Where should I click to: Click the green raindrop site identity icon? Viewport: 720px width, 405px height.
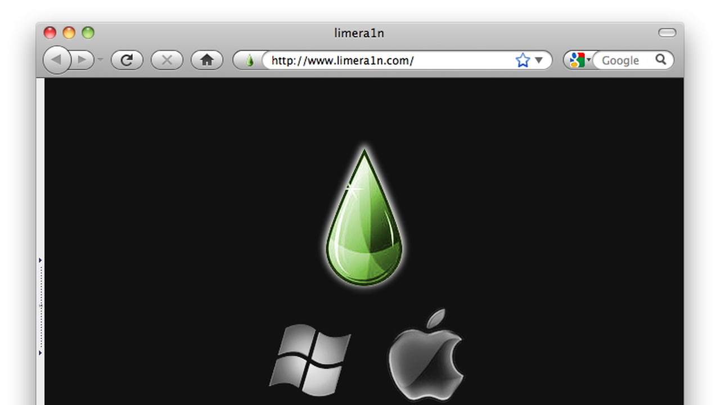tap(250, 60)
